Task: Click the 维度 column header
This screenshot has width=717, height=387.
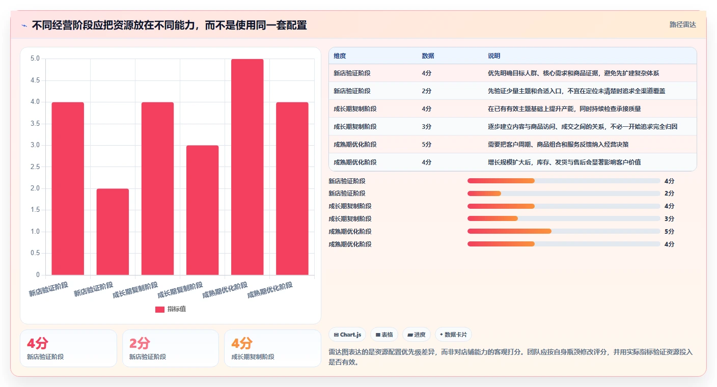Action: [x=340, y=56]
